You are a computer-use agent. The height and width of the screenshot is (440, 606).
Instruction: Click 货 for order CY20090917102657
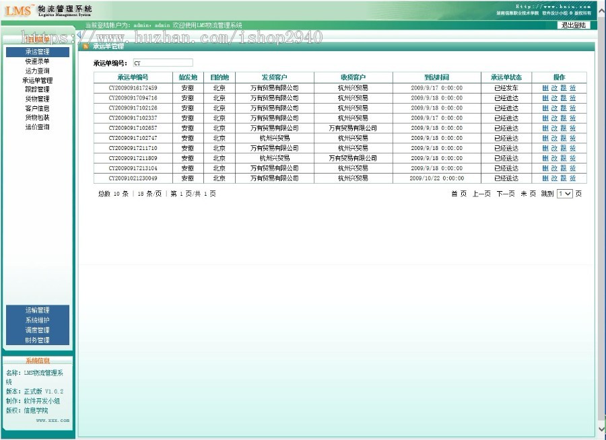pos(572,128)
